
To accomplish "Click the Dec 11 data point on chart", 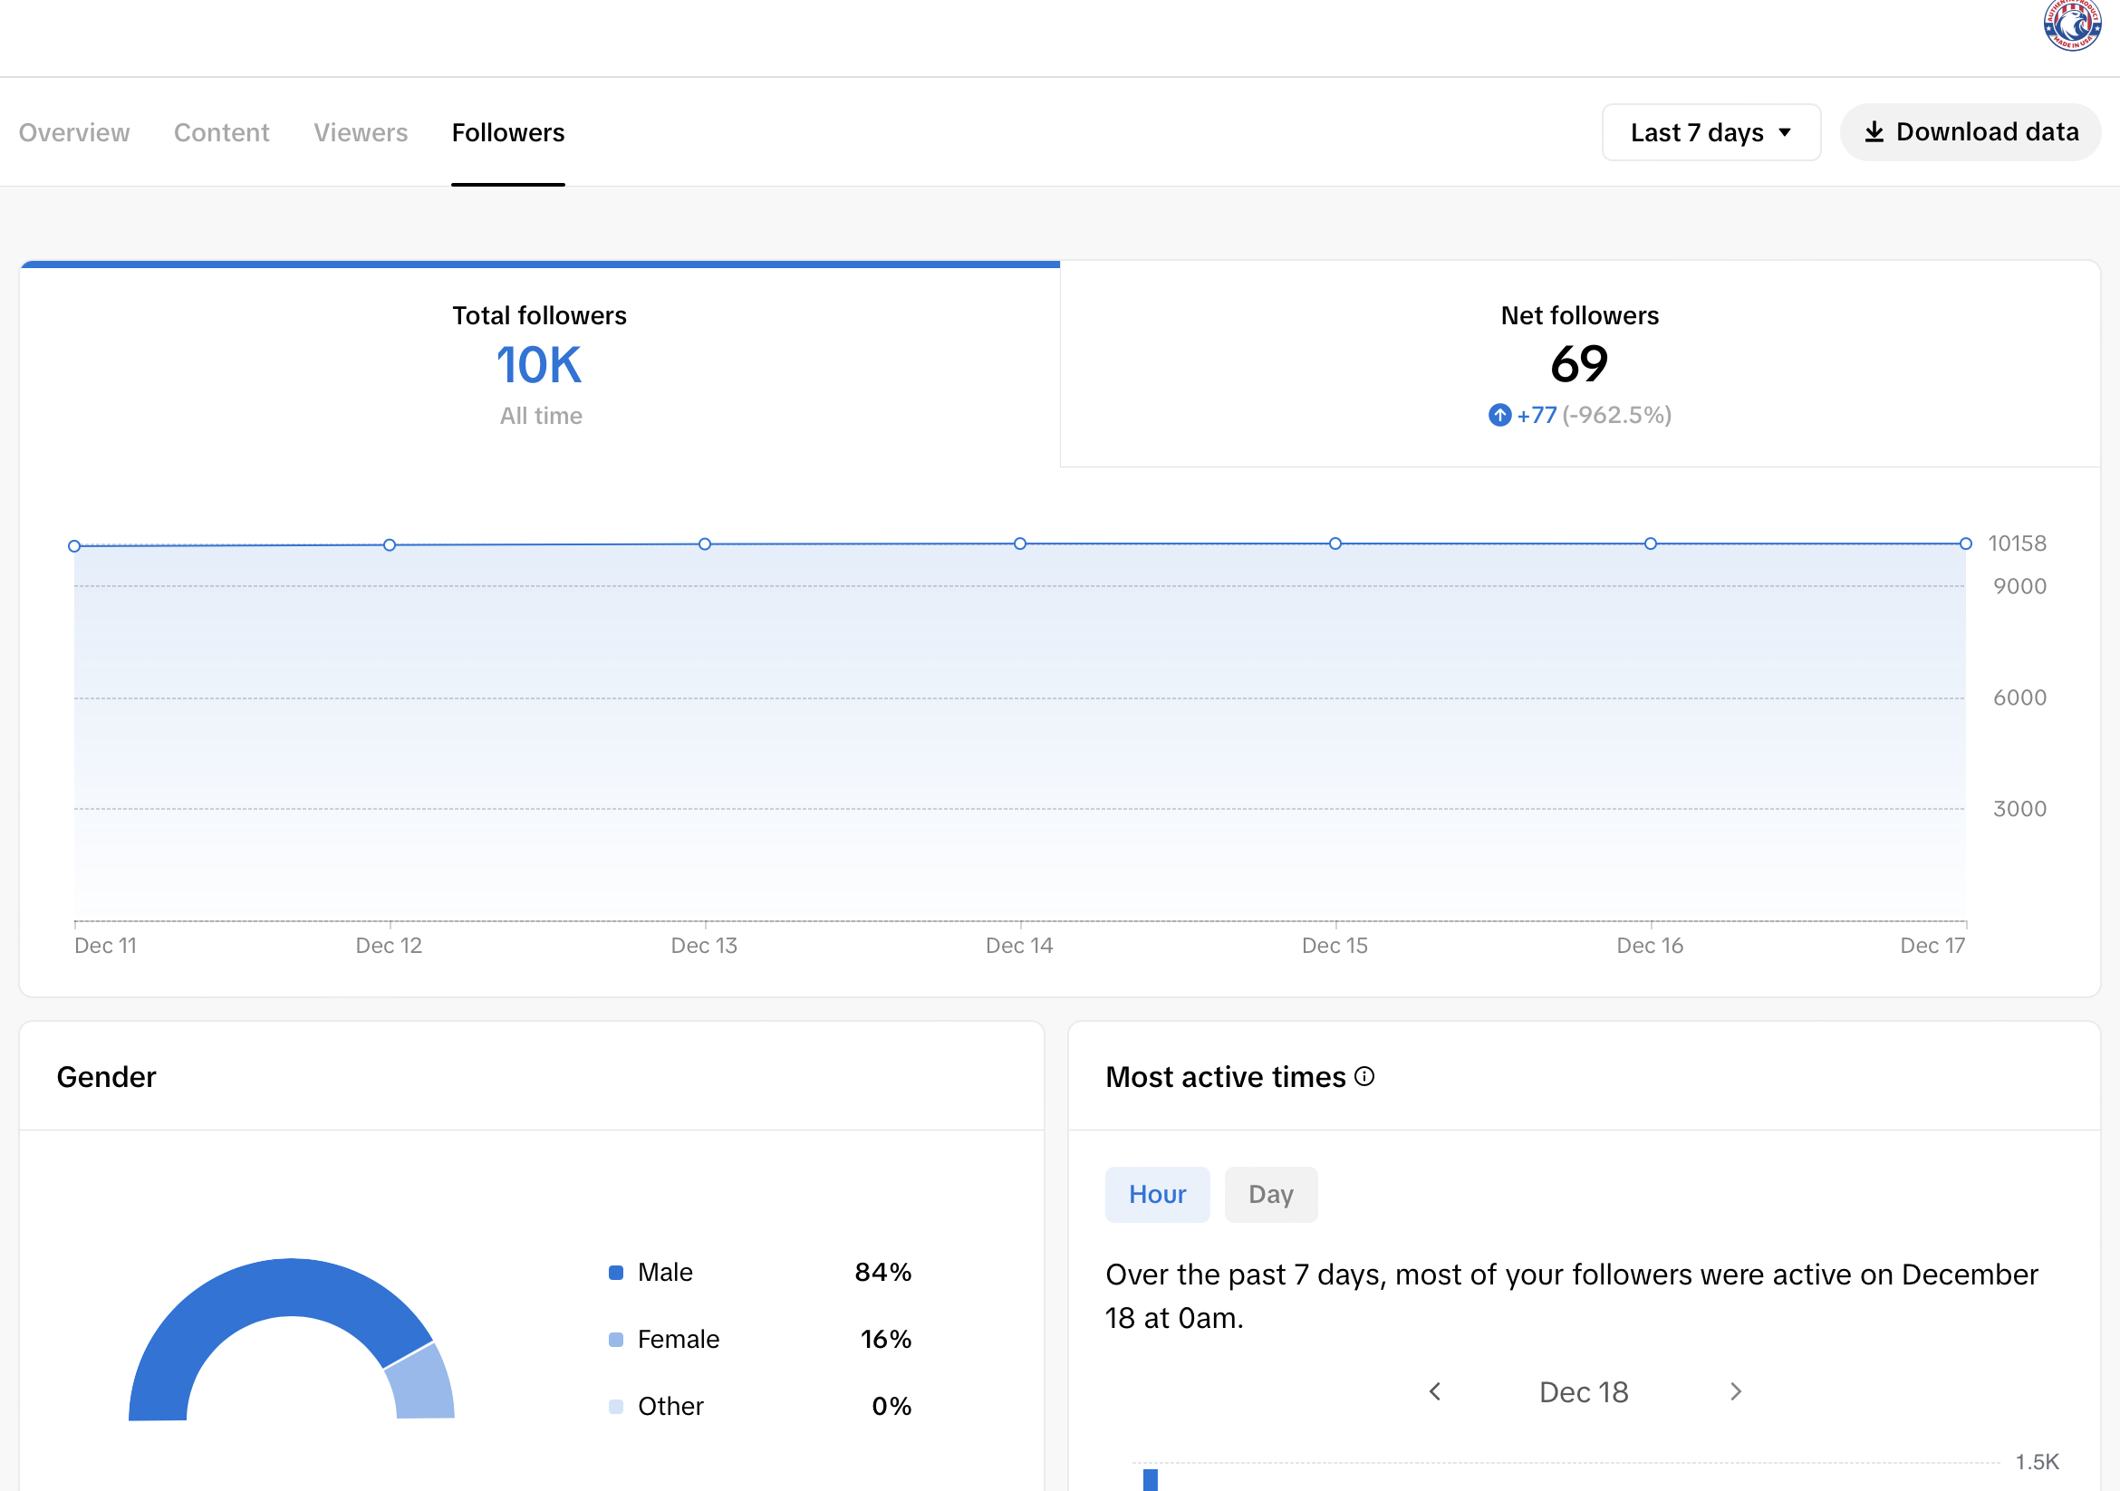I will click(x=74, y=546).
